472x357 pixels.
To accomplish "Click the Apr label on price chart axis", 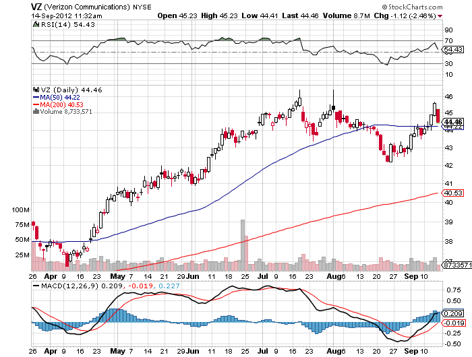I will [51, 276].
